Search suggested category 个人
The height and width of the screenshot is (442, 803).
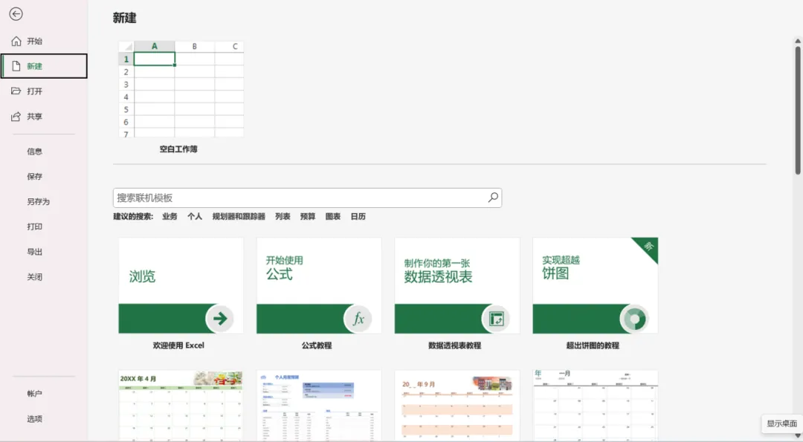point(195,216)
